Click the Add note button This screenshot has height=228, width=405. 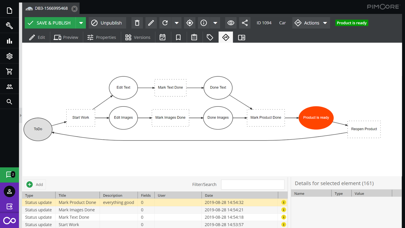click(x=35, y=184)
